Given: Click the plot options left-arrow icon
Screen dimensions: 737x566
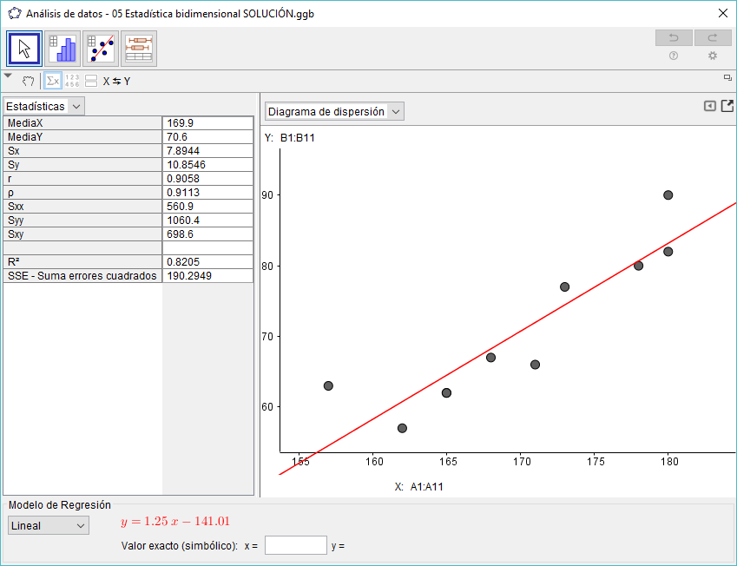Looking at the screenshot, I should point(710,106).
